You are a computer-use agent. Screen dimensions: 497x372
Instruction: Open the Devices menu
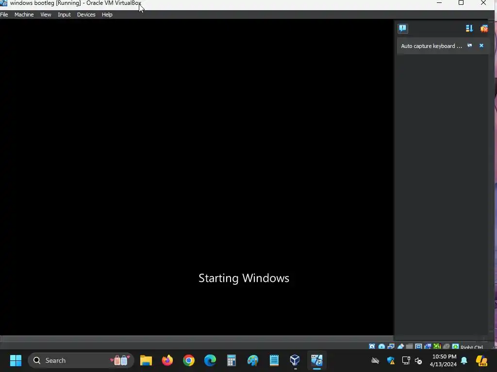(86, 15)
